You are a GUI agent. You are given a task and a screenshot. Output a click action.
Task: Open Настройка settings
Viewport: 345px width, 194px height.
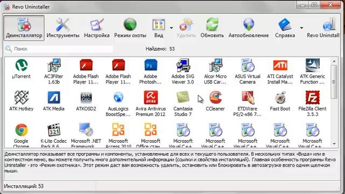(97, 27)
